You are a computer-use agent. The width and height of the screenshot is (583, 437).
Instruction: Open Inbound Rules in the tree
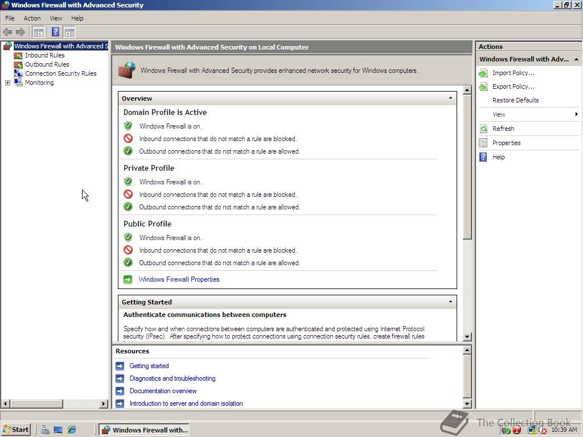click(x=44, y=55)
